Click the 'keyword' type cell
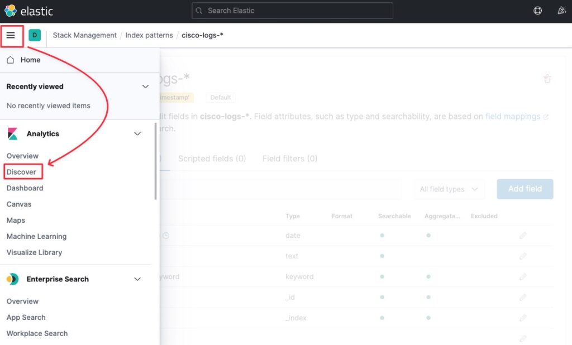Screen dimensions: 572x345 click(299, 277)
